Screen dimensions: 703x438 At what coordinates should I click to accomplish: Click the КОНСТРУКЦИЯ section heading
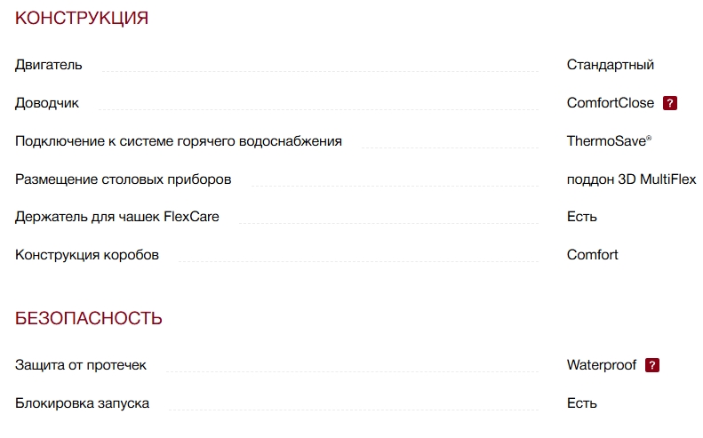tap(82, 19)
